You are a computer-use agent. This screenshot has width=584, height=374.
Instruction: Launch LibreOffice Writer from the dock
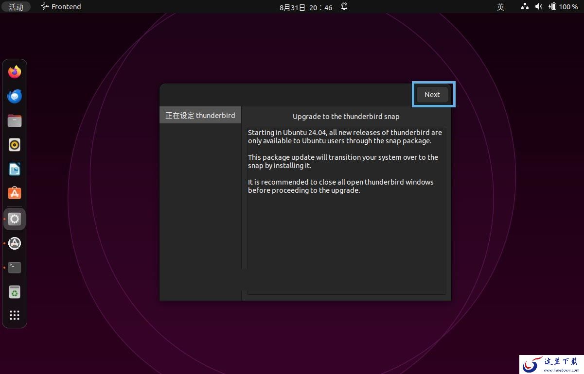click(15, 170)
